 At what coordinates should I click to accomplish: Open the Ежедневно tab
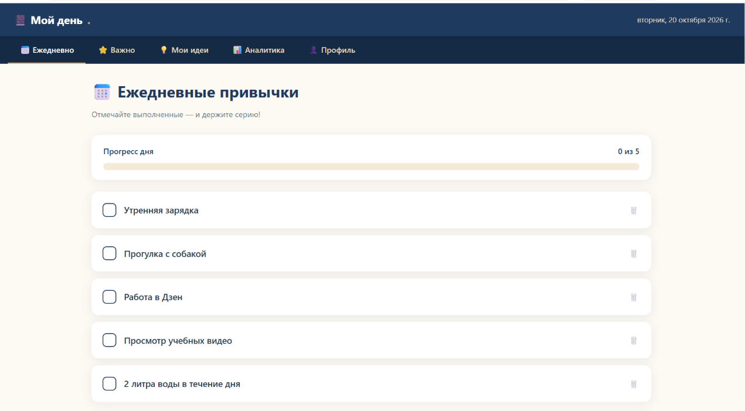47,50
